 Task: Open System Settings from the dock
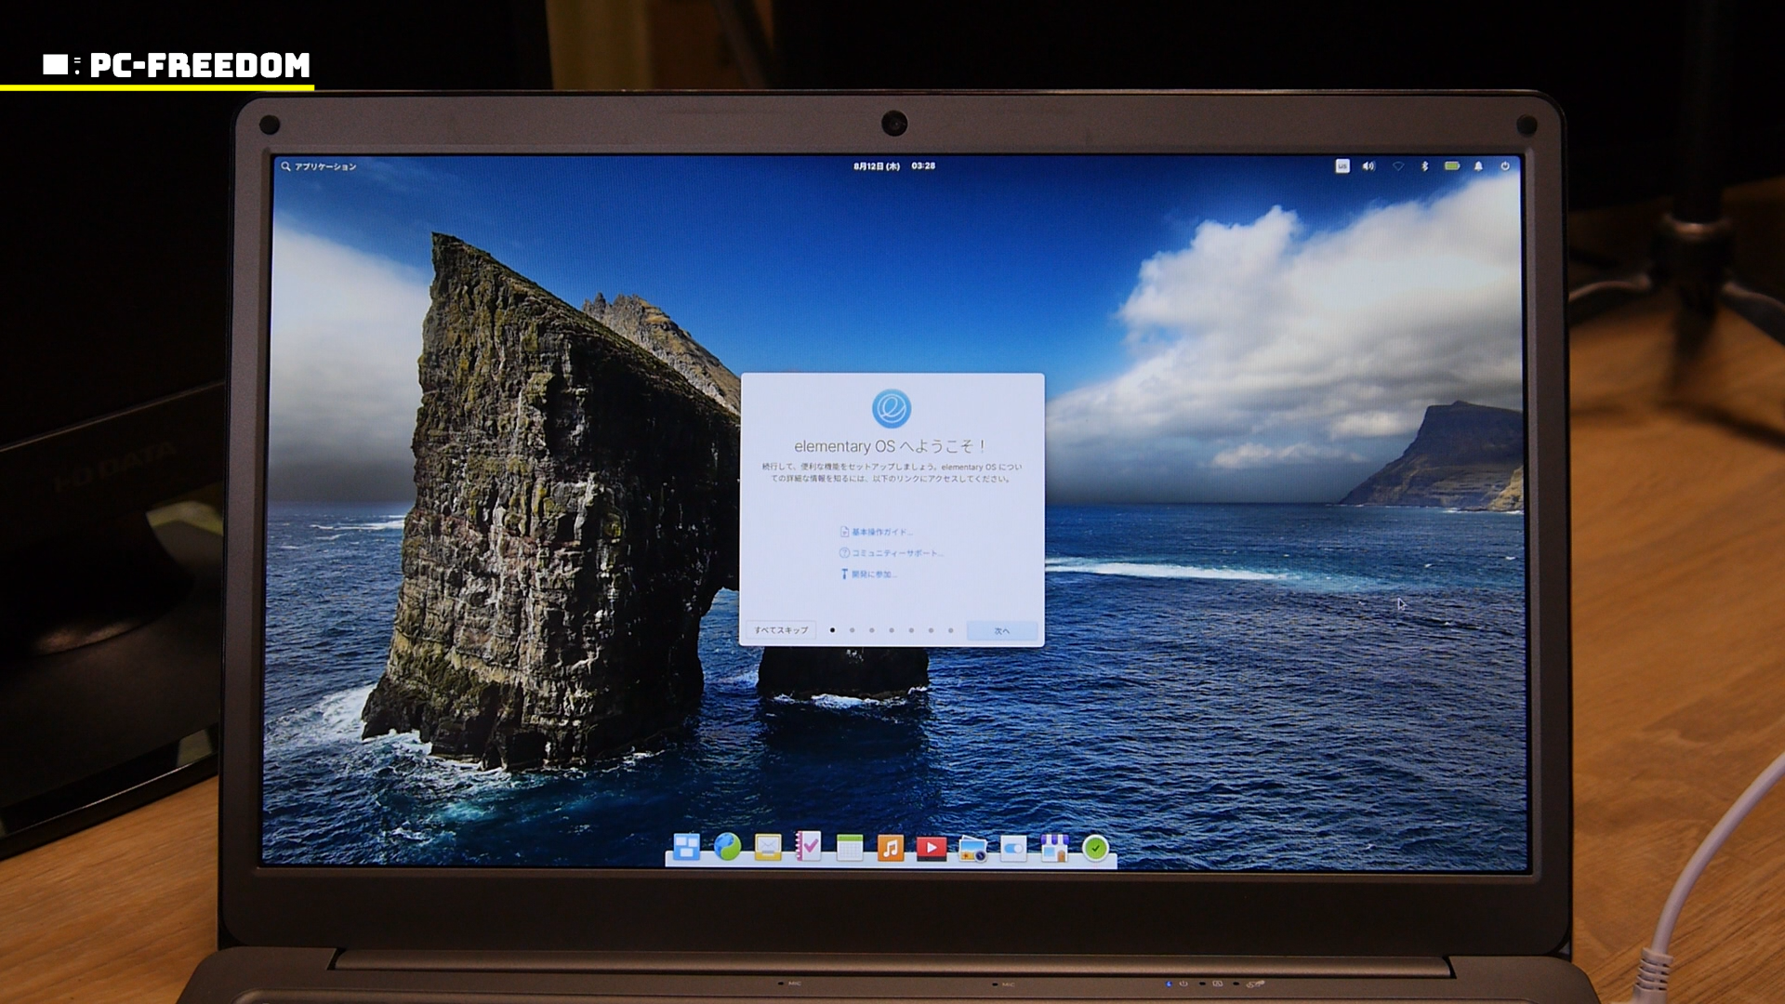pos(1013,847)
